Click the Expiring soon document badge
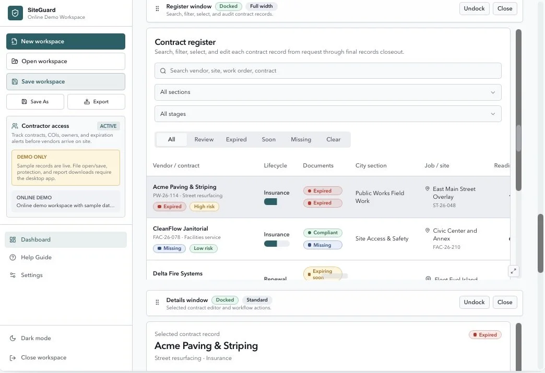The height and width of the screenshot is (373, 545). 323,274
